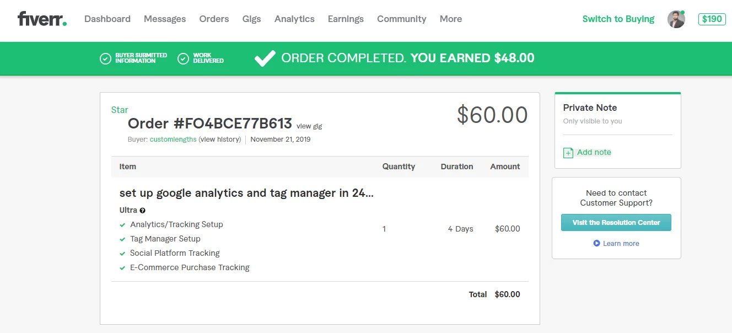Screen dimensions: 732x333
Task: Click the view gig link
Action: click(309, 126)
